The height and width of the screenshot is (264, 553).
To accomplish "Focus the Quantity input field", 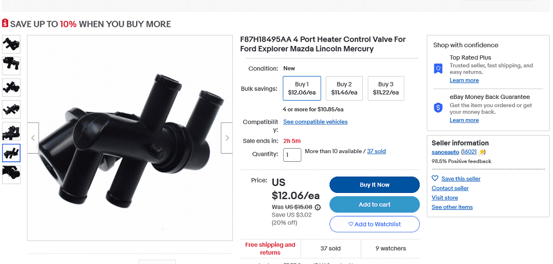I will [292, 155].
